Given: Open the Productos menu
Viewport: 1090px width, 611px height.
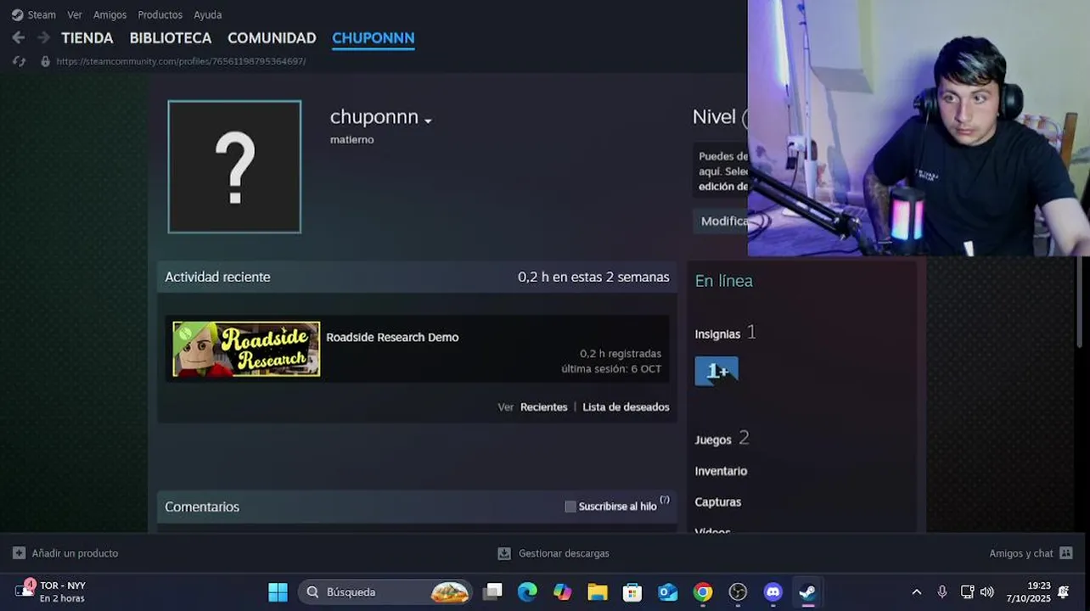Looking at the screenshot, I should [160, 14].
